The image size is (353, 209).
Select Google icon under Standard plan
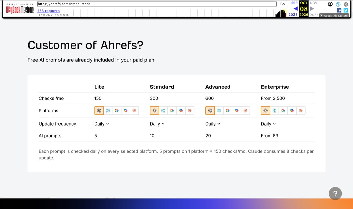coord(172,110)
